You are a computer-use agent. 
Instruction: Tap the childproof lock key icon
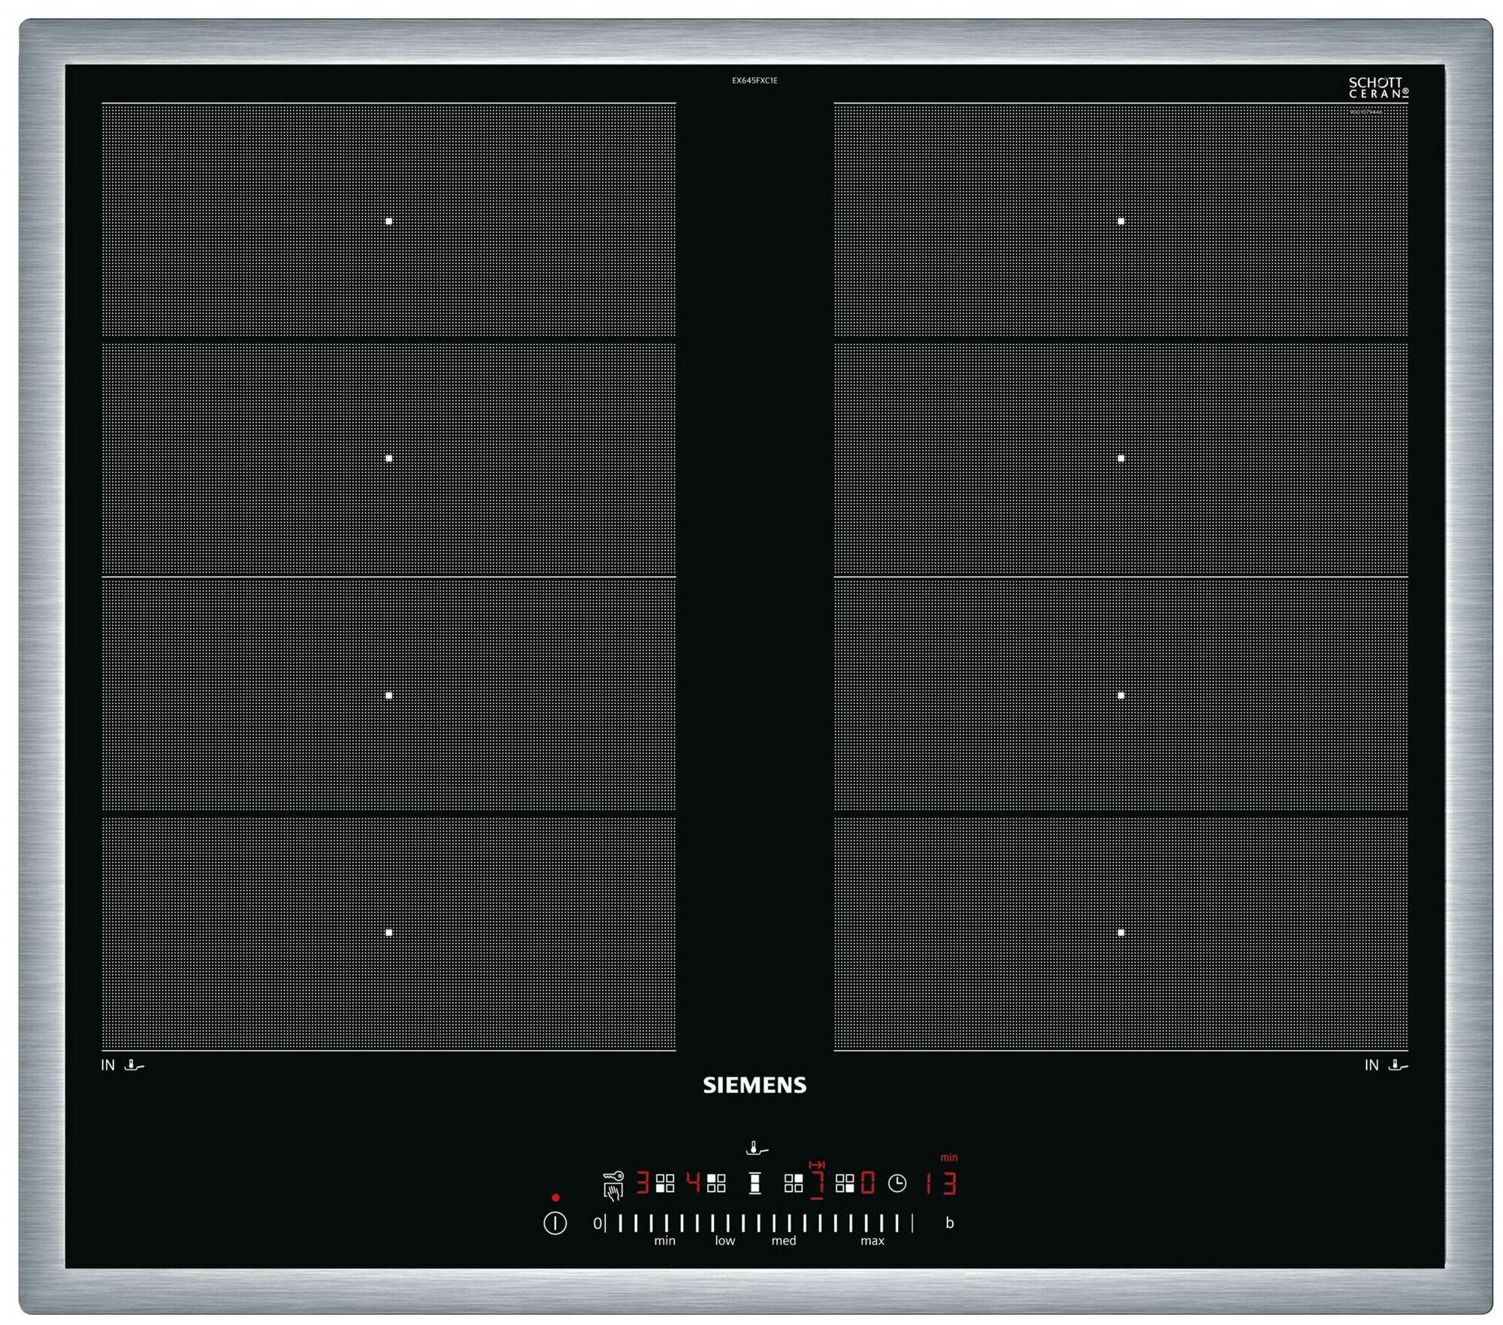pyautogui.click(x=614, y=1176)
